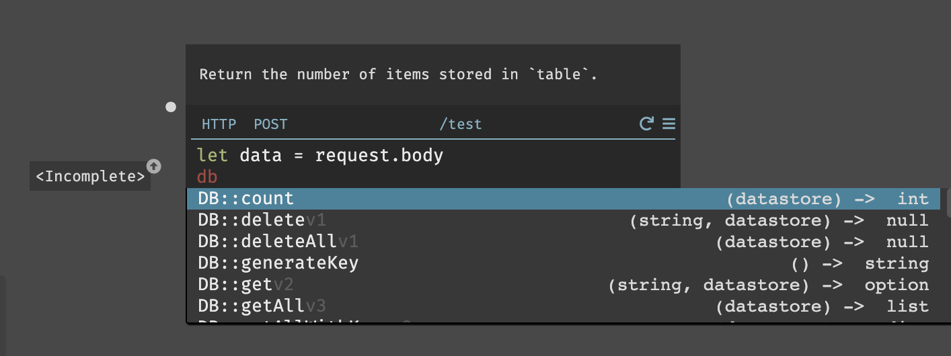
Task: Click the refresh icon in handler header
Action: click(646, 124)
